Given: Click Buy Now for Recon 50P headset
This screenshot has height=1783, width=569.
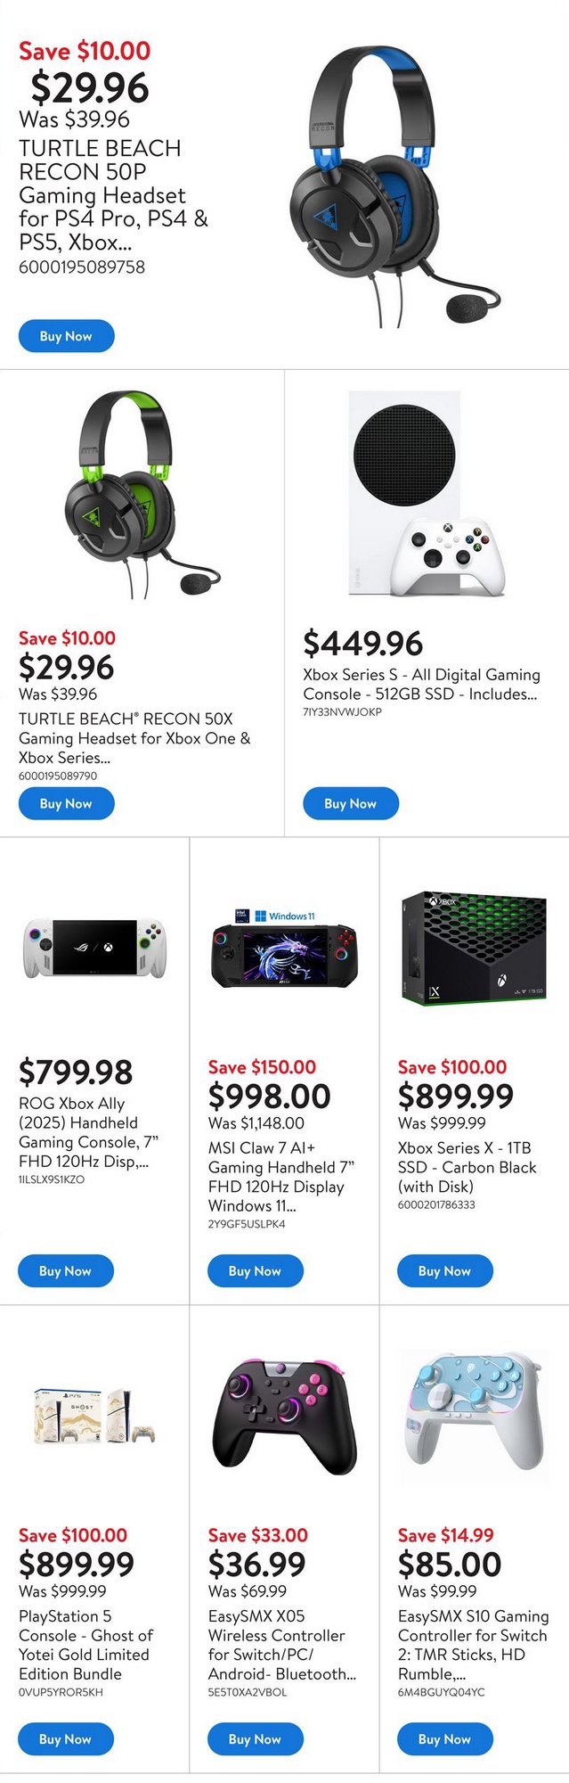Looking at the screenshot, I should pyautogui.click(x=66, y=336).
